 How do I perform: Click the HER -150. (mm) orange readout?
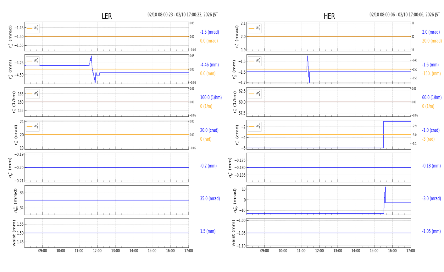(431, 74)
